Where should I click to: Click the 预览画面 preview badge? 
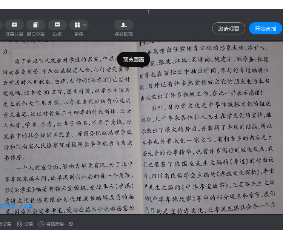133,59
